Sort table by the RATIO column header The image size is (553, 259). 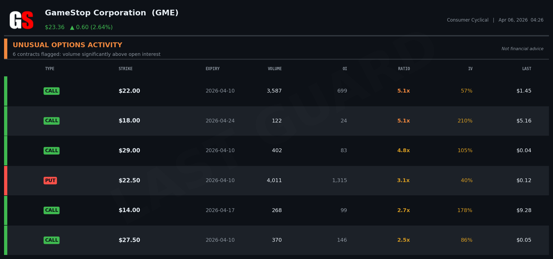click(x=404, y=69)
